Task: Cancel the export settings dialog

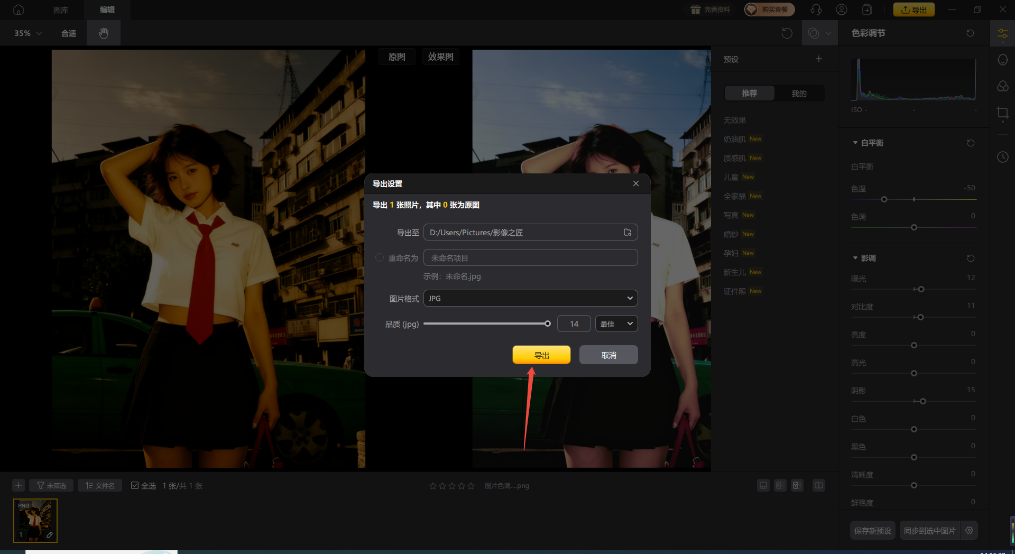Action: point(608,355)
